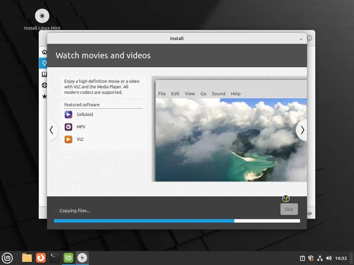The height and width of the screenshot is (265, 354).
Task: Open View menu in slideshow screenshot
Action: pyautogui.click(x=190, y=94)
